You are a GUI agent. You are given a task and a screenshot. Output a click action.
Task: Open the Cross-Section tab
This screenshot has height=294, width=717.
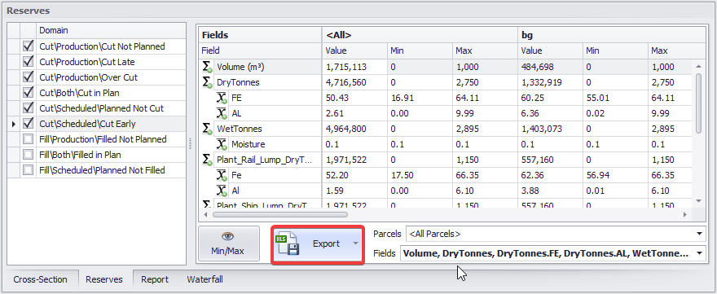pyautogui.click(x=40, y=279)
